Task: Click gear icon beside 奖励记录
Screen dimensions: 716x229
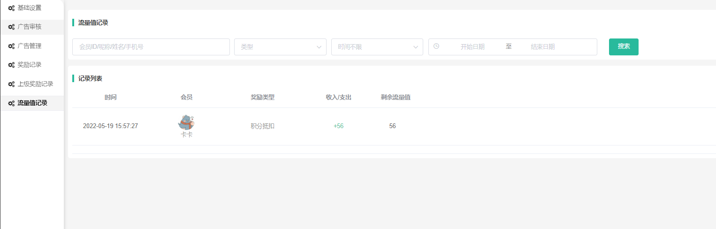Action: [11, 65]
